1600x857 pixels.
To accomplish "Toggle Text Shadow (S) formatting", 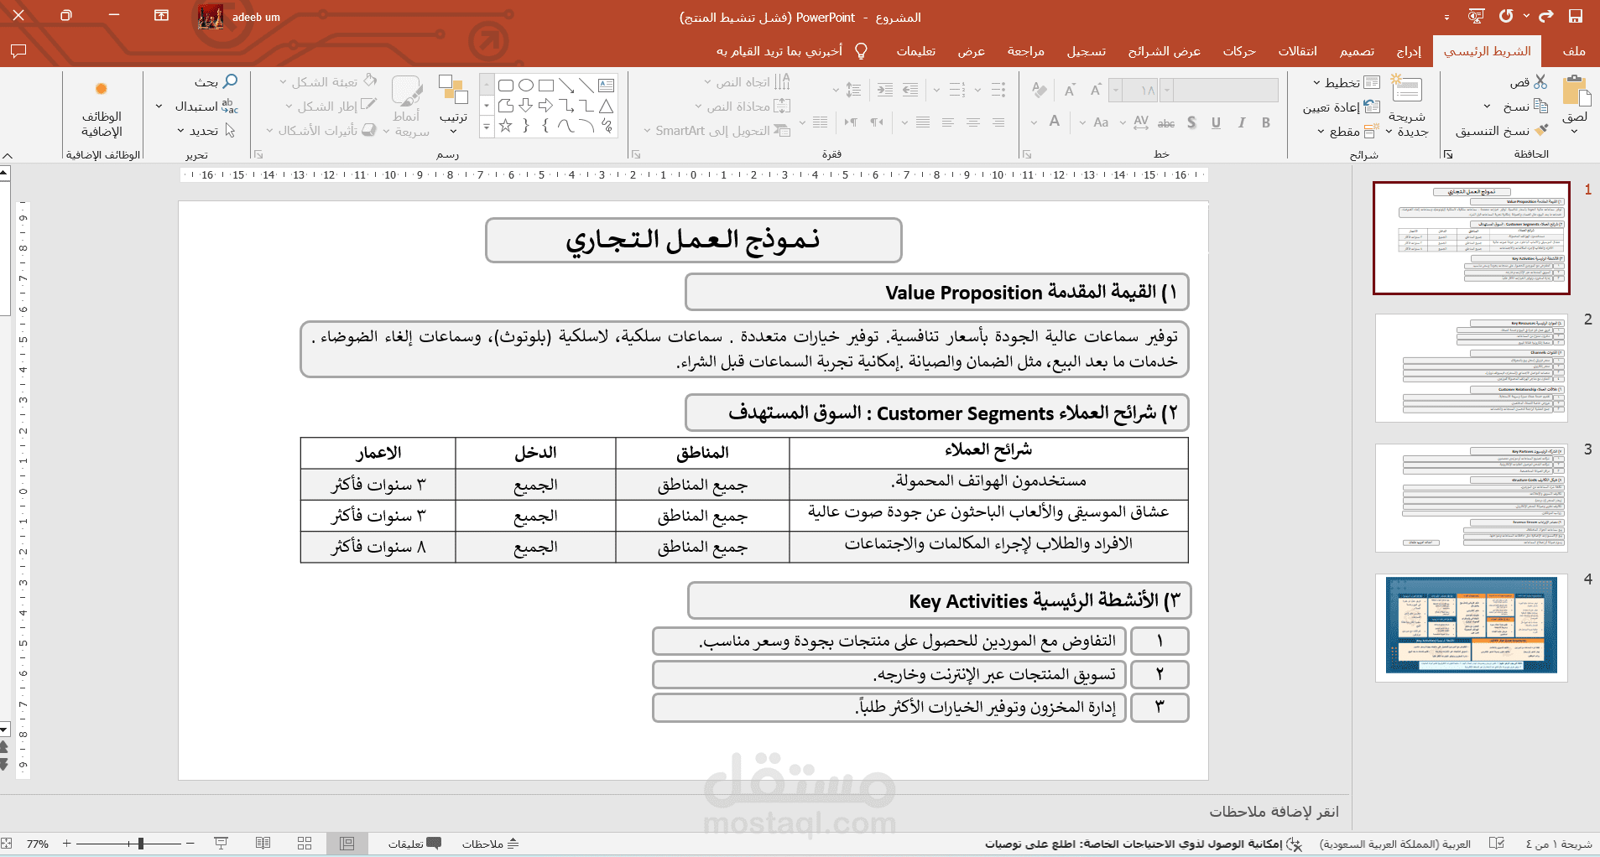I will click(x=1191, y=122).
